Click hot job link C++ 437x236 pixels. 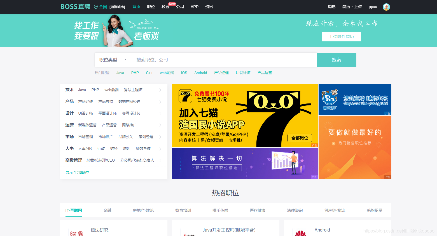tap(149, 73)
